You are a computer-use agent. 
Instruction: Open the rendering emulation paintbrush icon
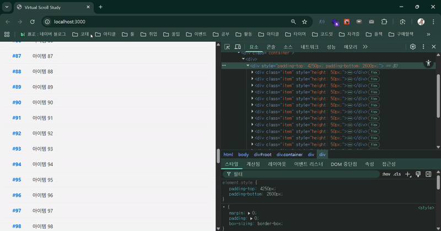pyautogui.click(x=418, y=174)
